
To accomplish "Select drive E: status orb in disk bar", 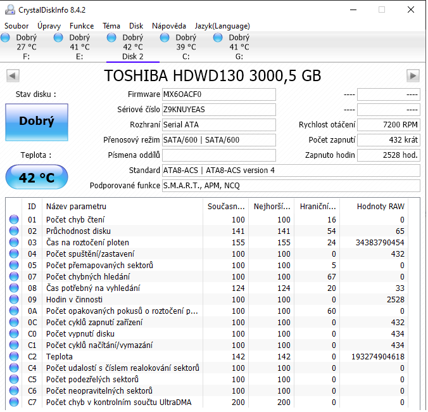I will (59, 38).
